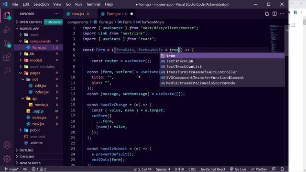Split editor right icon
The image size is (306, 172).
coord(274,14)
